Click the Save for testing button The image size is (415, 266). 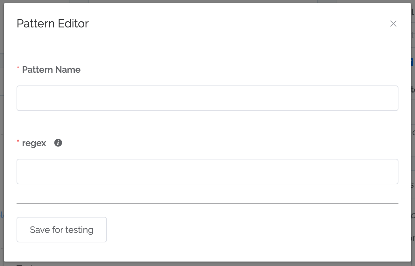click(x=62, y=230)
